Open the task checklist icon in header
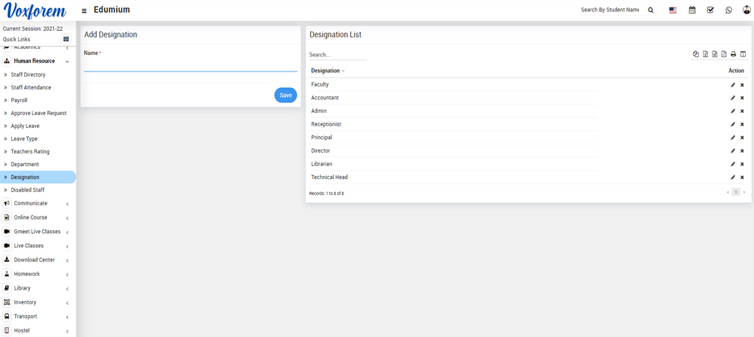The height and width of the screenshot is (337, 754). coord(710,10)
